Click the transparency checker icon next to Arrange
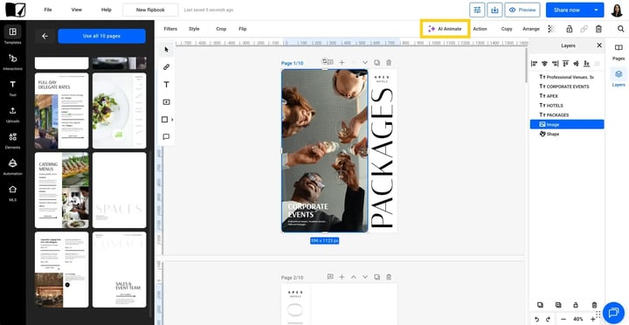Viewport: 629px width, 325px height. [551, 29]
